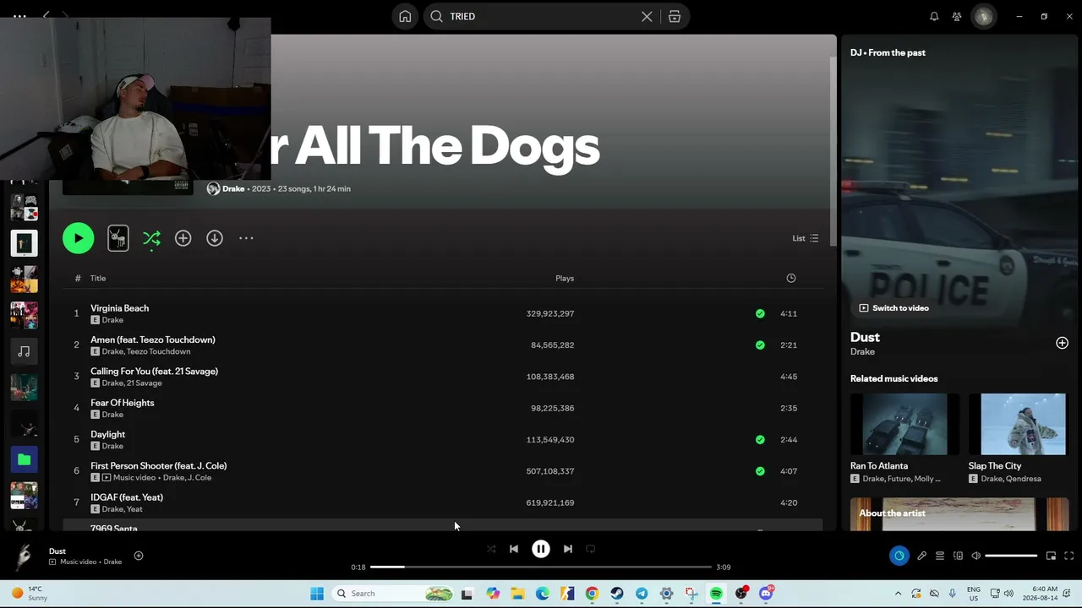The width and height of the screenshot is (1082, 608).
Task: Open the Drake artist link in album header
Action: point(233,189)
